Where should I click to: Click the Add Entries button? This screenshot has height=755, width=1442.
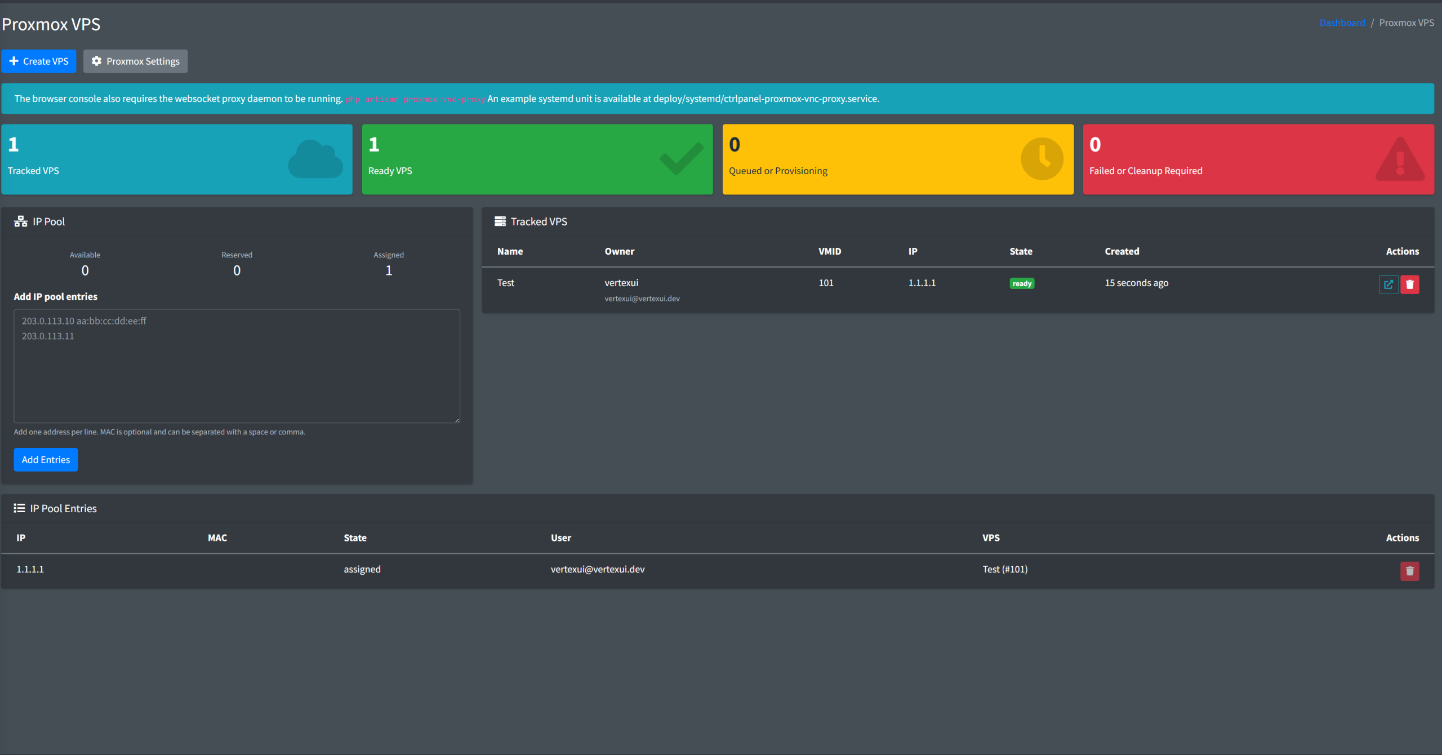(x=46, y=460)
